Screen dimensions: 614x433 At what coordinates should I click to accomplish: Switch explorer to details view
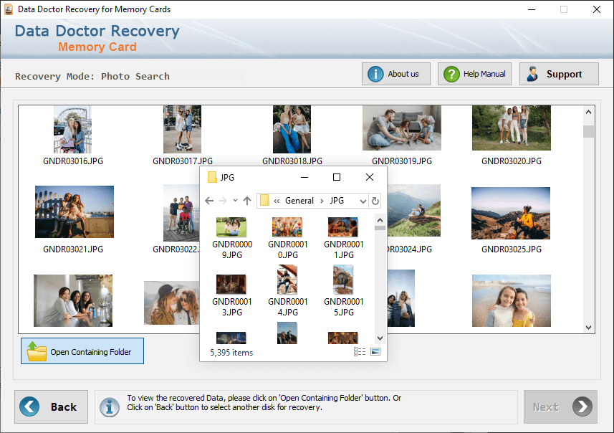(x=360, y=351)
